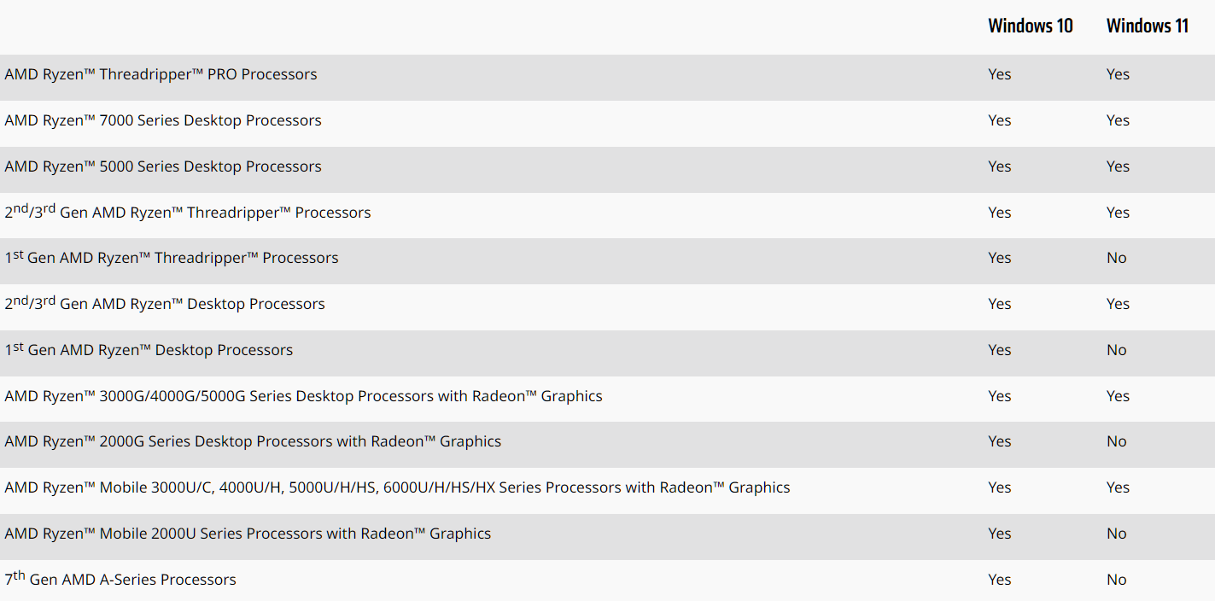Click Windows 11 'No' for Mobile 2000U Series
Image resolution: width=1215 pixels, height=601 pixels.
tap(1117, 534)
